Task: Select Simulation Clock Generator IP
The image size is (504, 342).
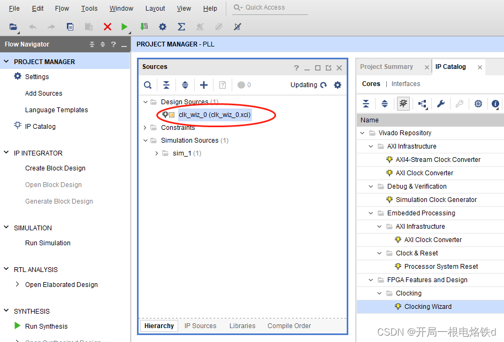Action: [x=436, y=200]
